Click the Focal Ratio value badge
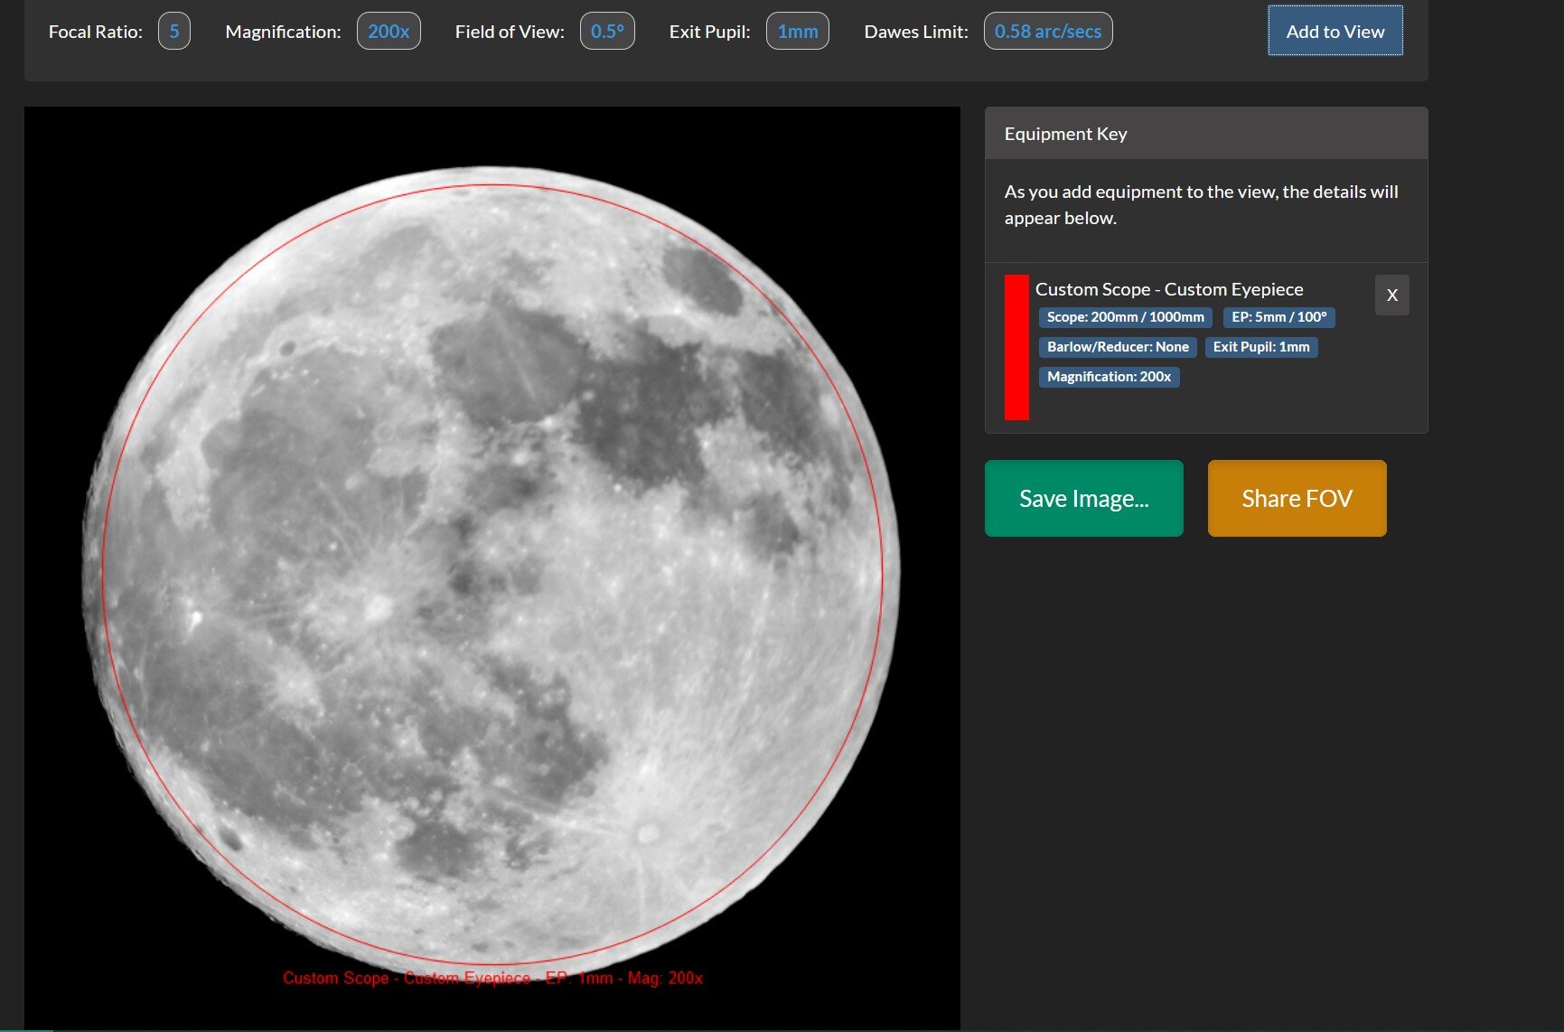 point(174,32)
